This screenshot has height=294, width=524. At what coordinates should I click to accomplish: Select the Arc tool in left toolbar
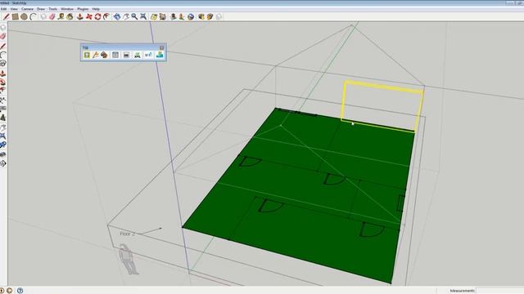3,55
